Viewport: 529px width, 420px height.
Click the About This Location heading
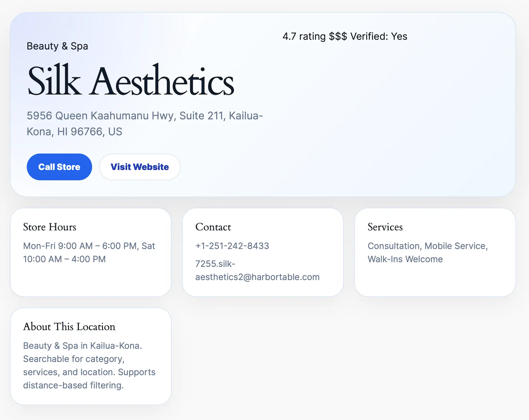pos(69,327)
